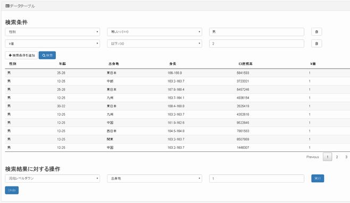
Task: Click the height cell 163.7-164.1
Action: 176,98
